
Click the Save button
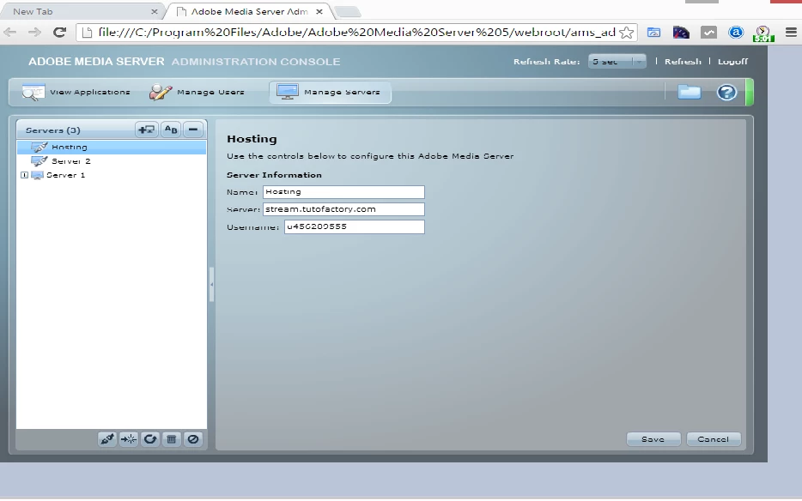653,439
